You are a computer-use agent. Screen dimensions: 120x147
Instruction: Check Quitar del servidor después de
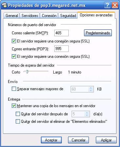(x=18, y=114)
